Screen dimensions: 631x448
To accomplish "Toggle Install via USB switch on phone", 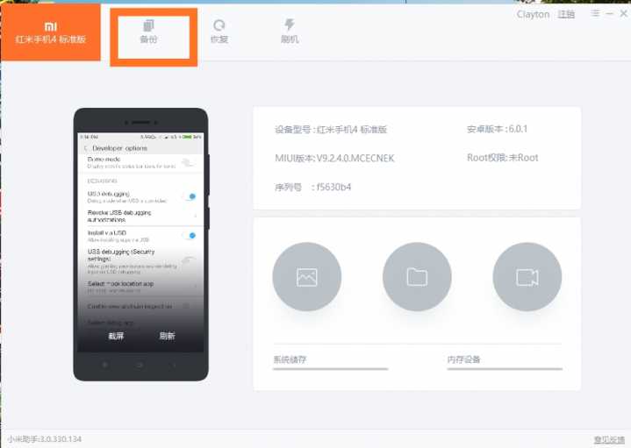I will [190, 235].
